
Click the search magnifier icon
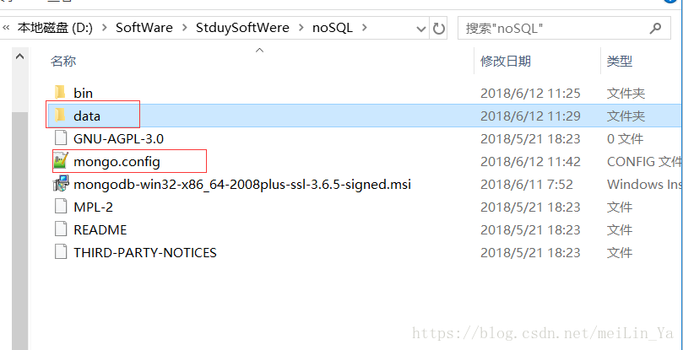[654, 29]
